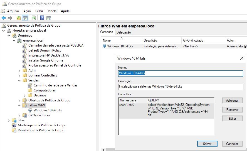This screenshot has height=151, width=247.
Task: Click the Modelagem da Política de Grupo icon
Action: 14,125
